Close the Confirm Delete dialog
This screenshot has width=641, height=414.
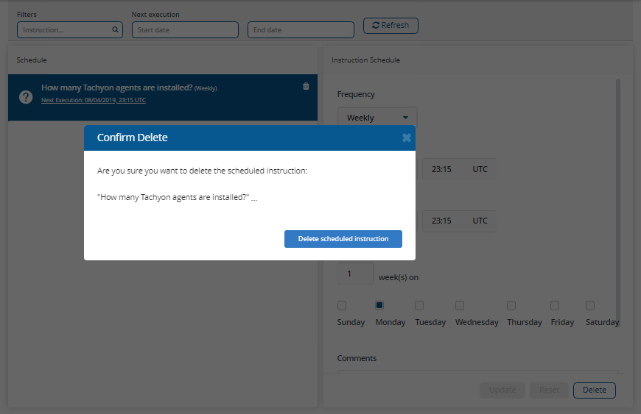[x=406, y=138]
